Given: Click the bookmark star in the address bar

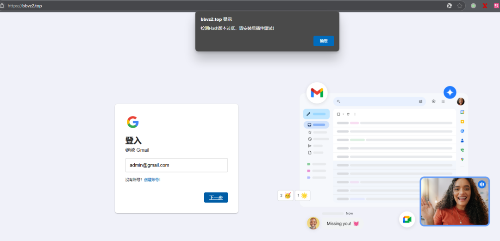Looking at the screenshot, I should (460, 6).
